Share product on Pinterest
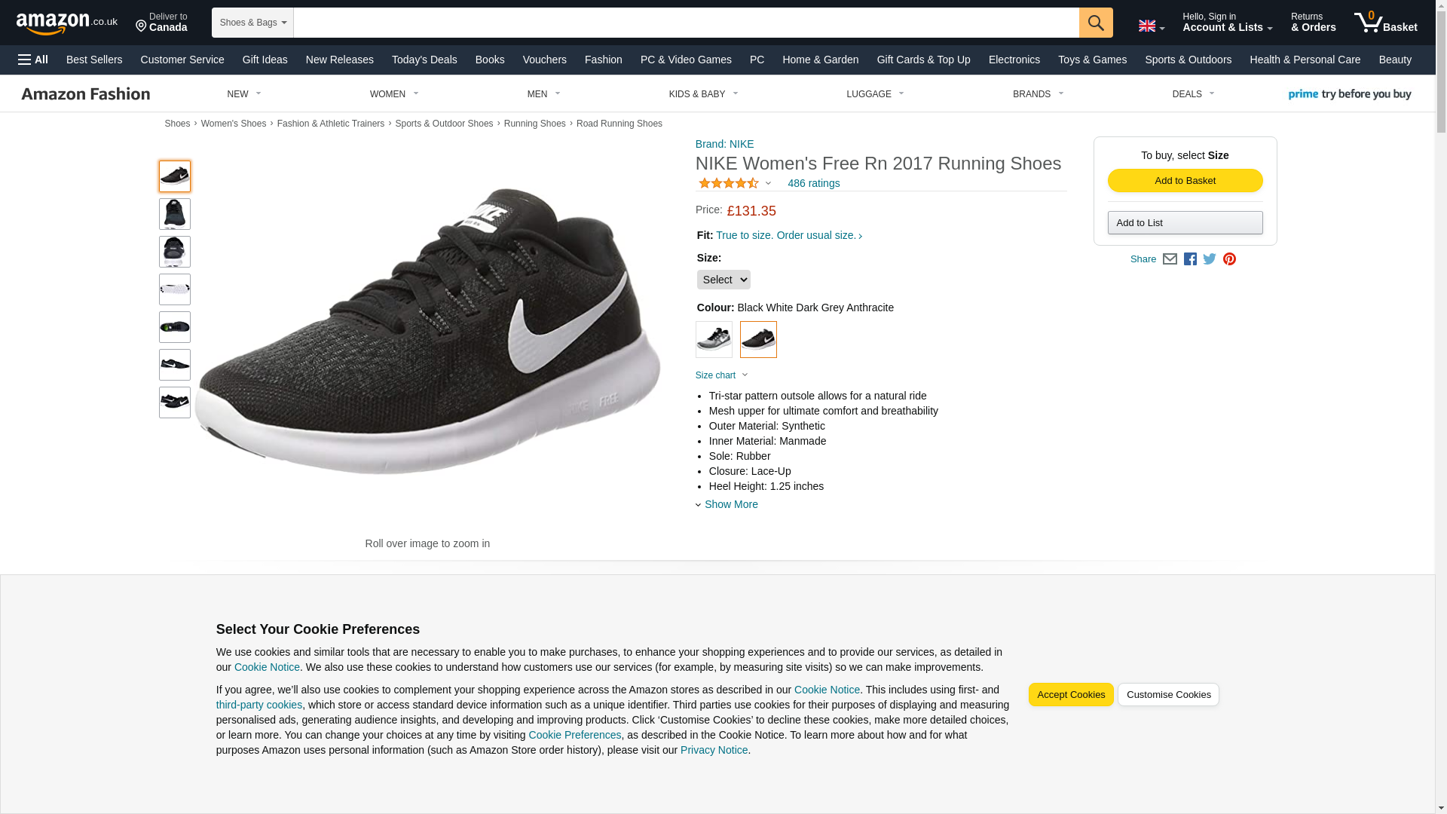1447x814 pixels. click(1229, 259)
